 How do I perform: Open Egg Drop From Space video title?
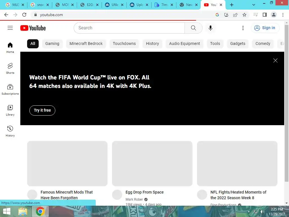[x=144, y=192]
